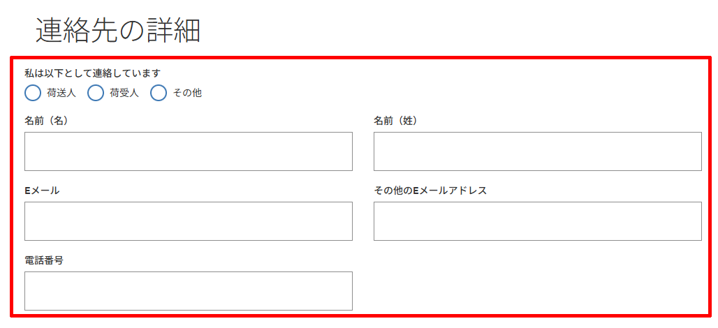Click the その他のEメールアドレス input box
Viewport: 718px width, 328px height.
538,221
